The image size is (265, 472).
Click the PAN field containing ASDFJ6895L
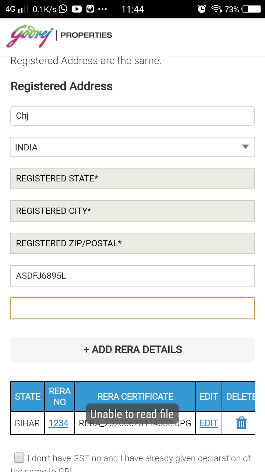[x=132, y=276]
